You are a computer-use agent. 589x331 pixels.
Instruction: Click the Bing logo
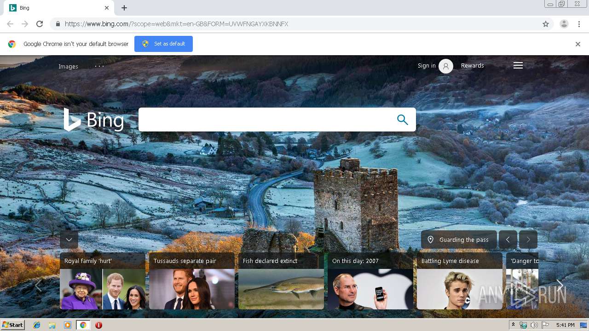94,120
